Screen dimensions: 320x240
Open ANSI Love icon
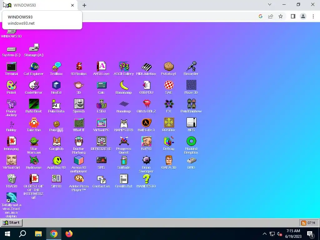coord(101,67)
